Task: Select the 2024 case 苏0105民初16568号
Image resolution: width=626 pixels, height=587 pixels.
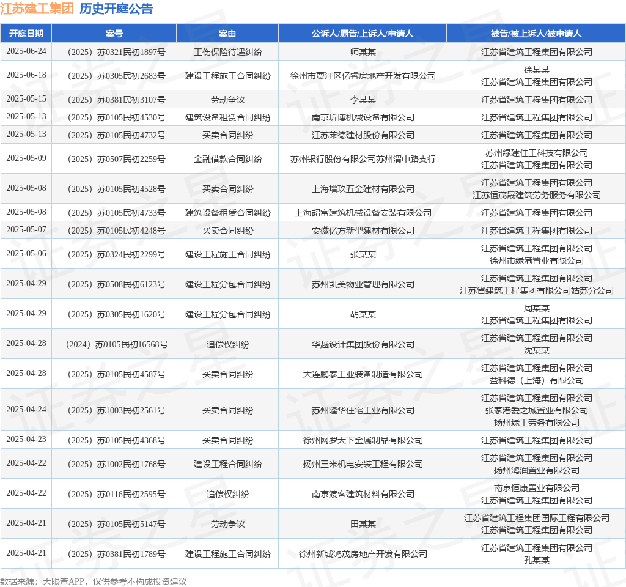Action: tap(117, 344)
